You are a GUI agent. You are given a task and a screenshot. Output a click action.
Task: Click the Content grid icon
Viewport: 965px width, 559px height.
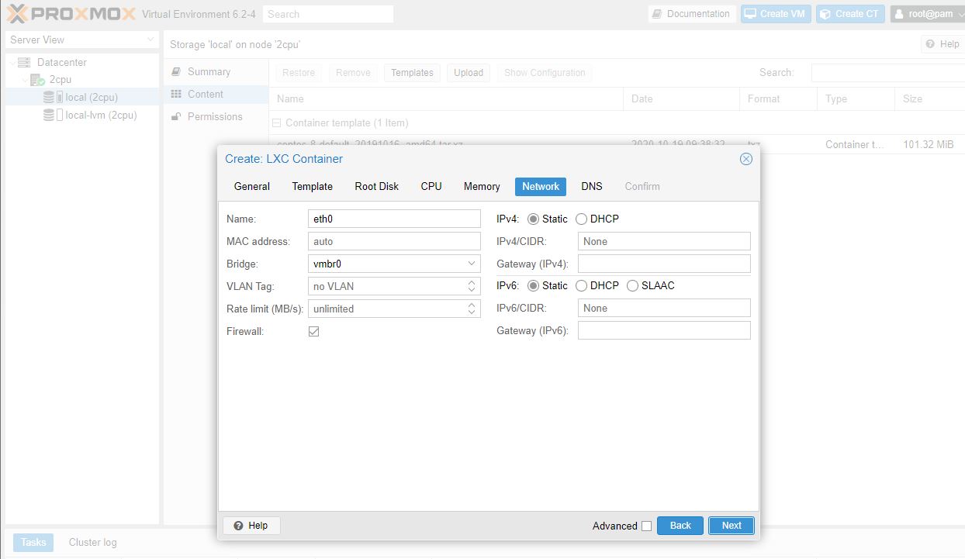(176, 95)
